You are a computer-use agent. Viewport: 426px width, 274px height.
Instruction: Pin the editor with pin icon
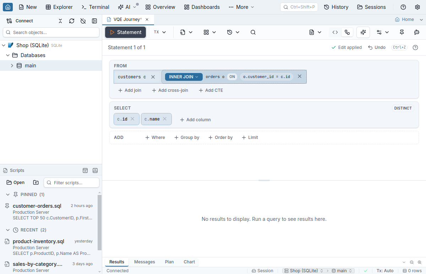point(402,32)
